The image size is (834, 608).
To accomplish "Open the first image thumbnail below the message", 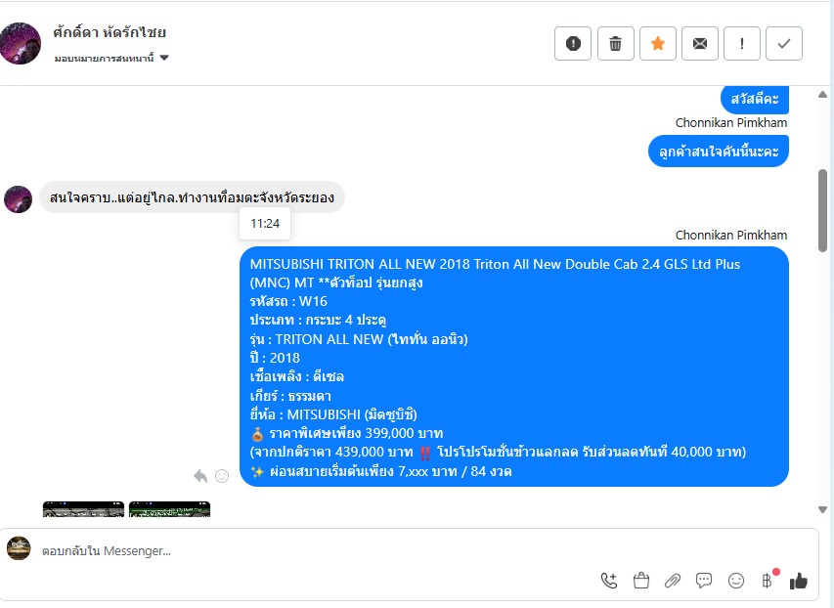I will (83, 509).
